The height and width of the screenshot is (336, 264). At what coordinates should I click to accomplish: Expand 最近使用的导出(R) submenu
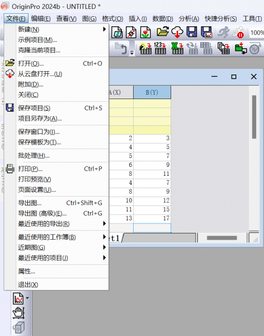pyautogui.click(x=62, y=223)
